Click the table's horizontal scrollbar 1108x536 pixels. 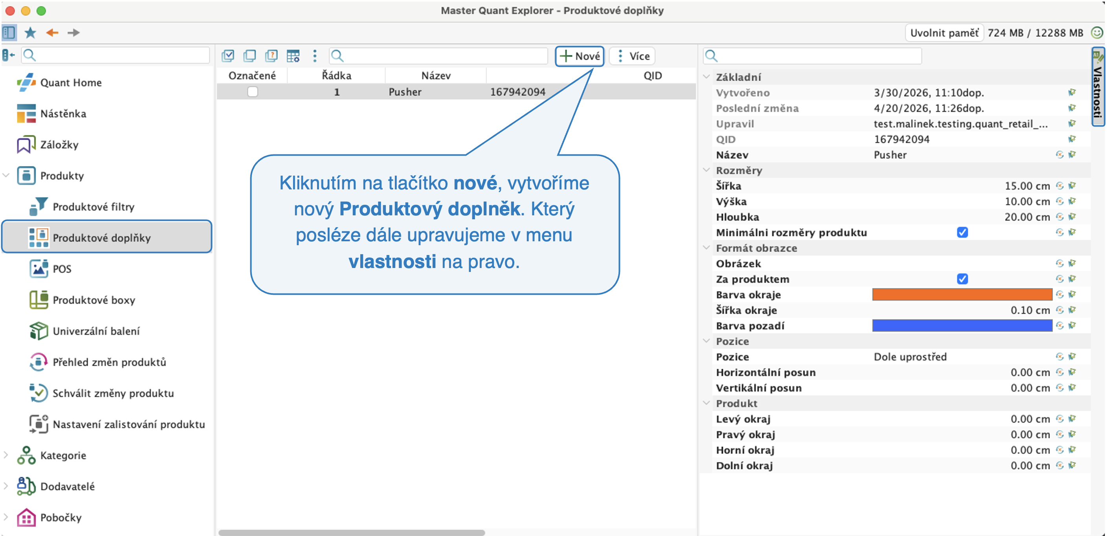pyautogui.click(x=351, y=532)
